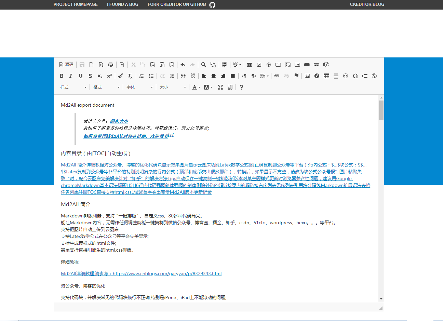This screenshot has width=443, height=321.
Task: Insert a Hidden Field element
Action: [326, 65]
